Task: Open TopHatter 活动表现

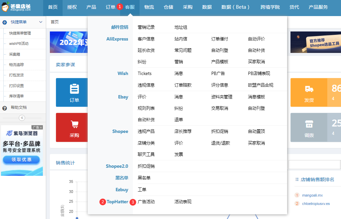Action: [183, 202]
